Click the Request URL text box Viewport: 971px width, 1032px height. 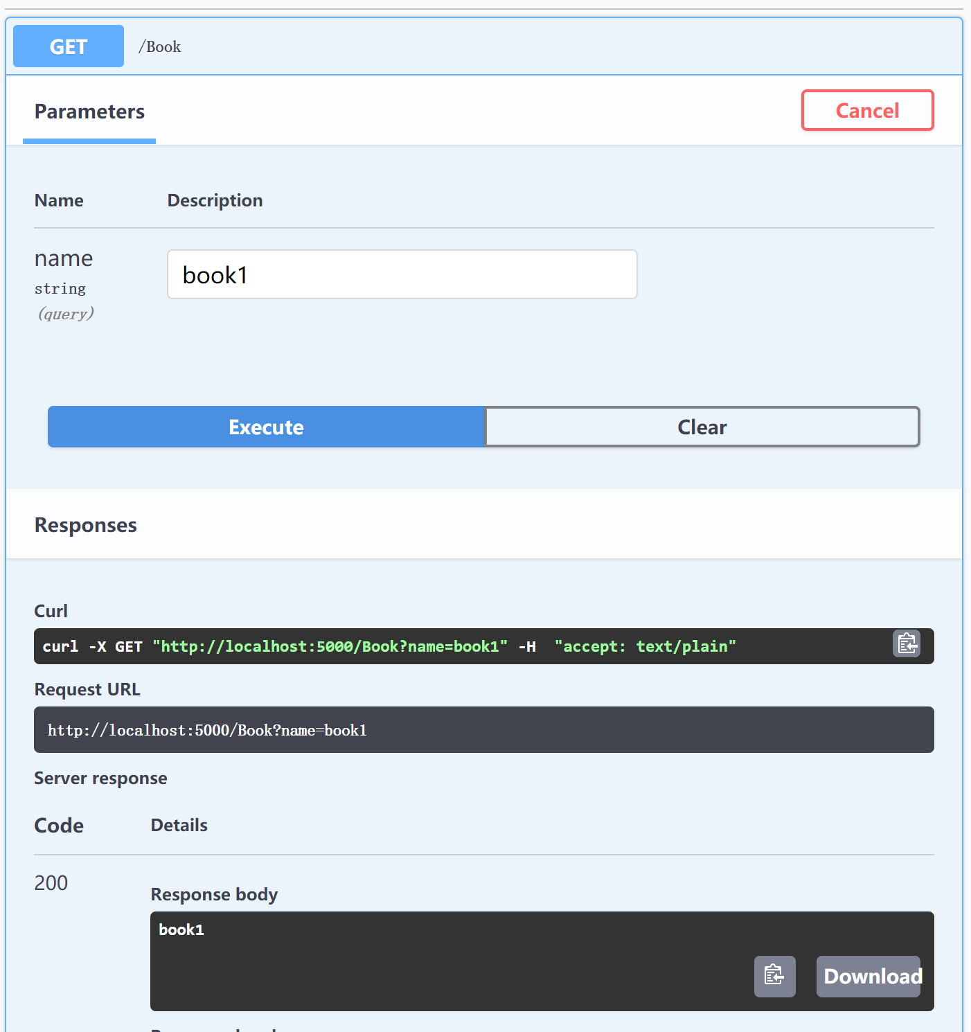(x=483, y=730)
